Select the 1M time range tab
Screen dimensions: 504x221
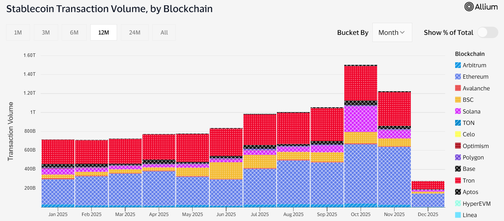pos(18,32)
